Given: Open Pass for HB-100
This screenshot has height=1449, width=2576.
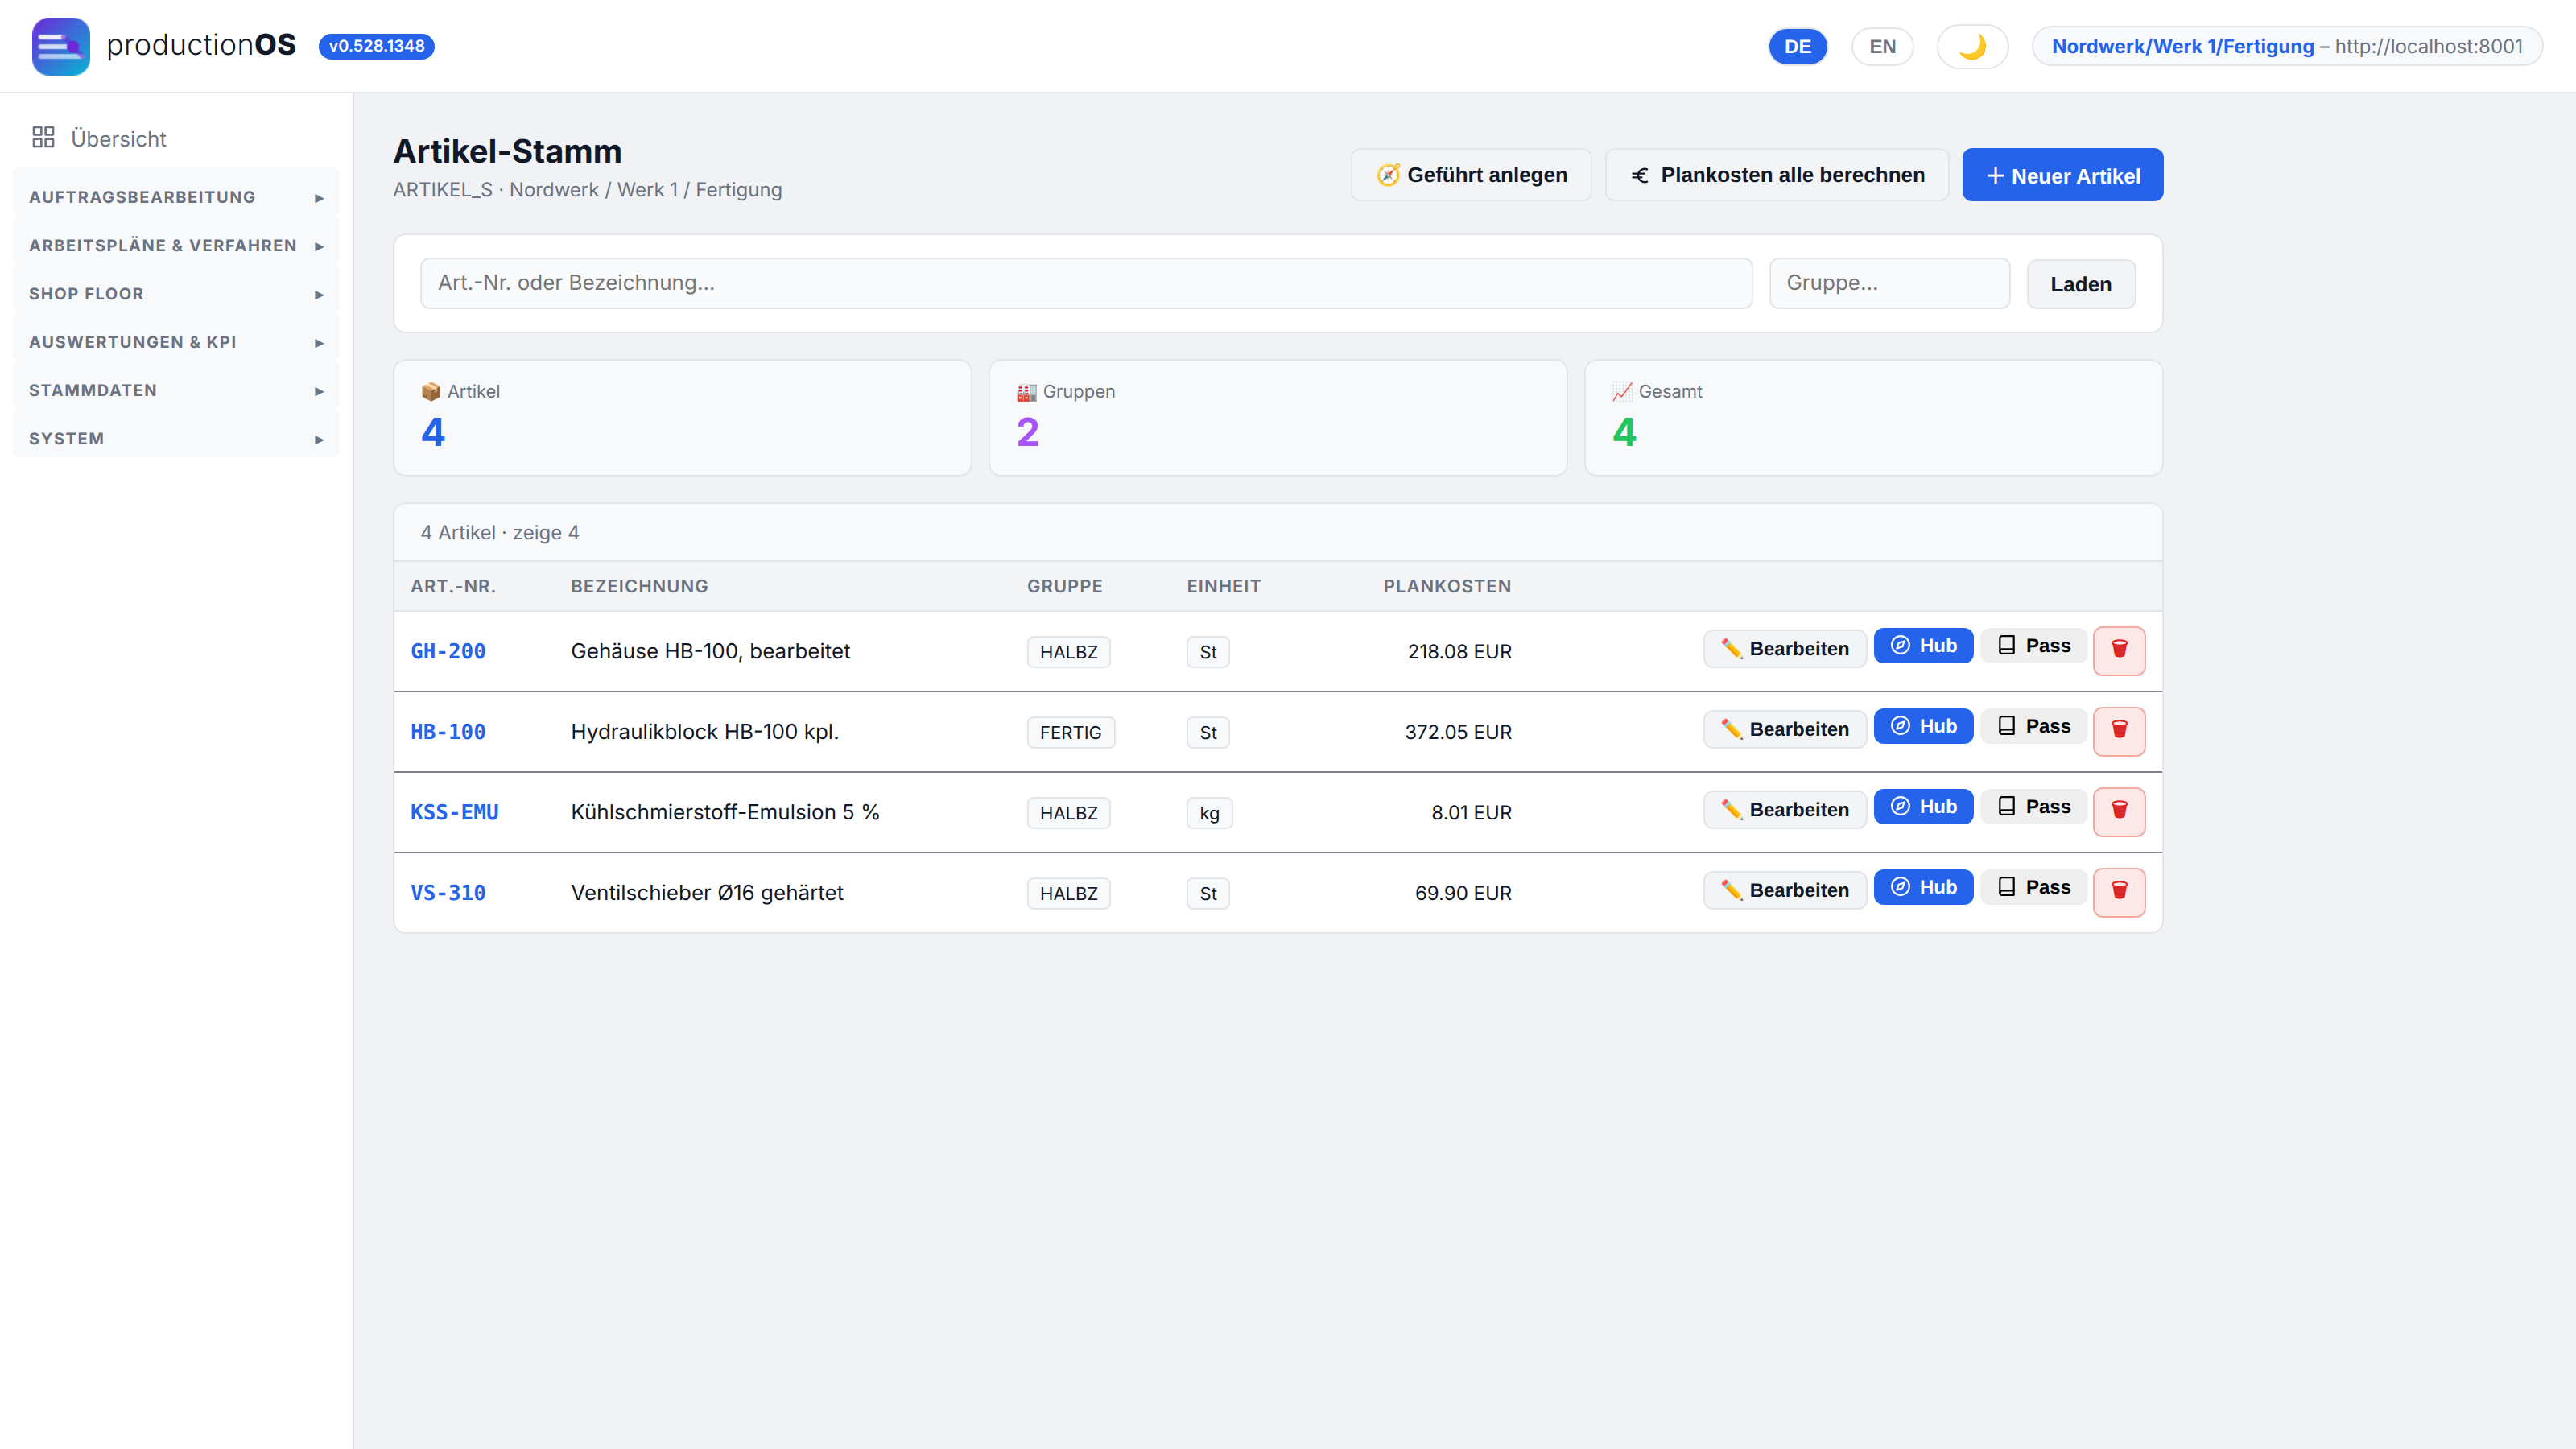Looking at the screenshot, I should (x=2034, y=726).
